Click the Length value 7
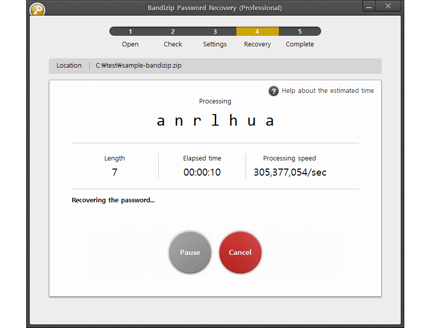 (x=114, y=172)
